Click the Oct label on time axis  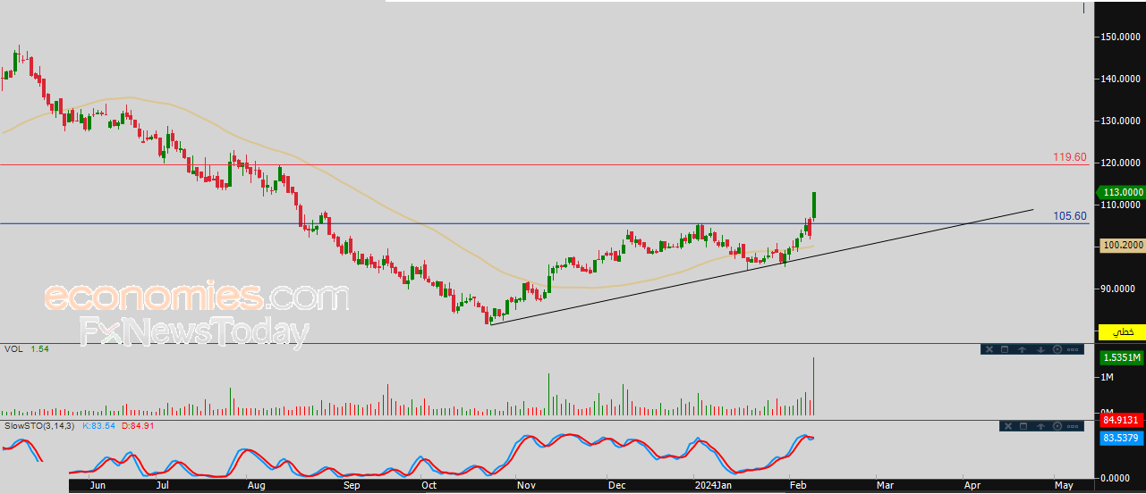click(x=429, y=486)
